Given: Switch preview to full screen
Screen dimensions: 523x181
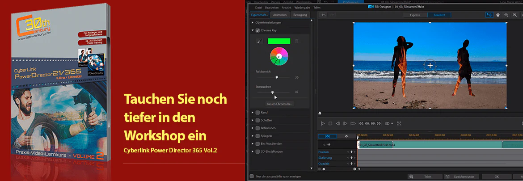Looking at the screenshot, I should click(x=399, y=123).
